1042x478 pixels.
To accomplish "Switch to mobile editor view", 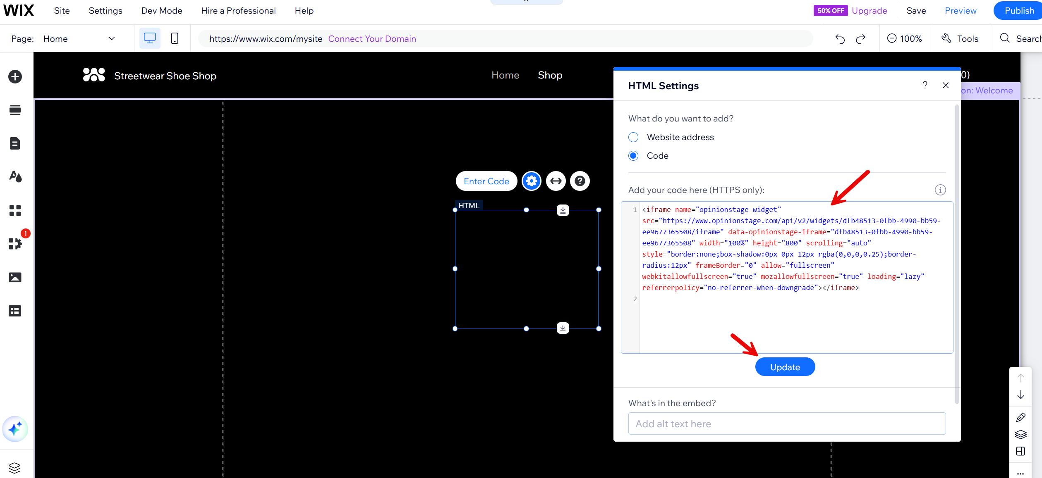I will tap(174, 38).
